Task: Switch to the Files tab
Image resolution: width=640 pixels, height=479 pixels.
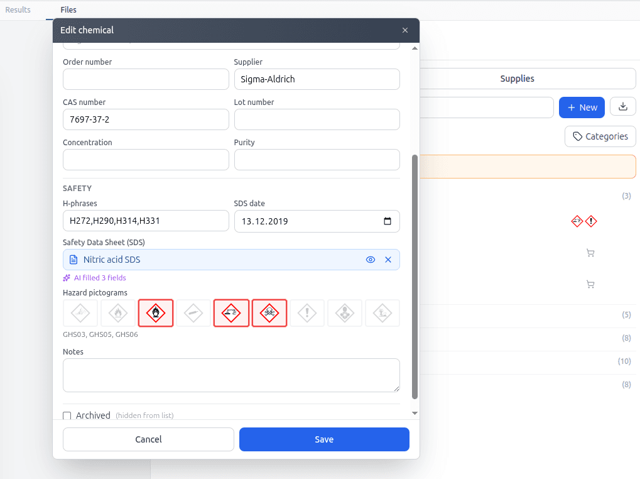Action: 68,10
